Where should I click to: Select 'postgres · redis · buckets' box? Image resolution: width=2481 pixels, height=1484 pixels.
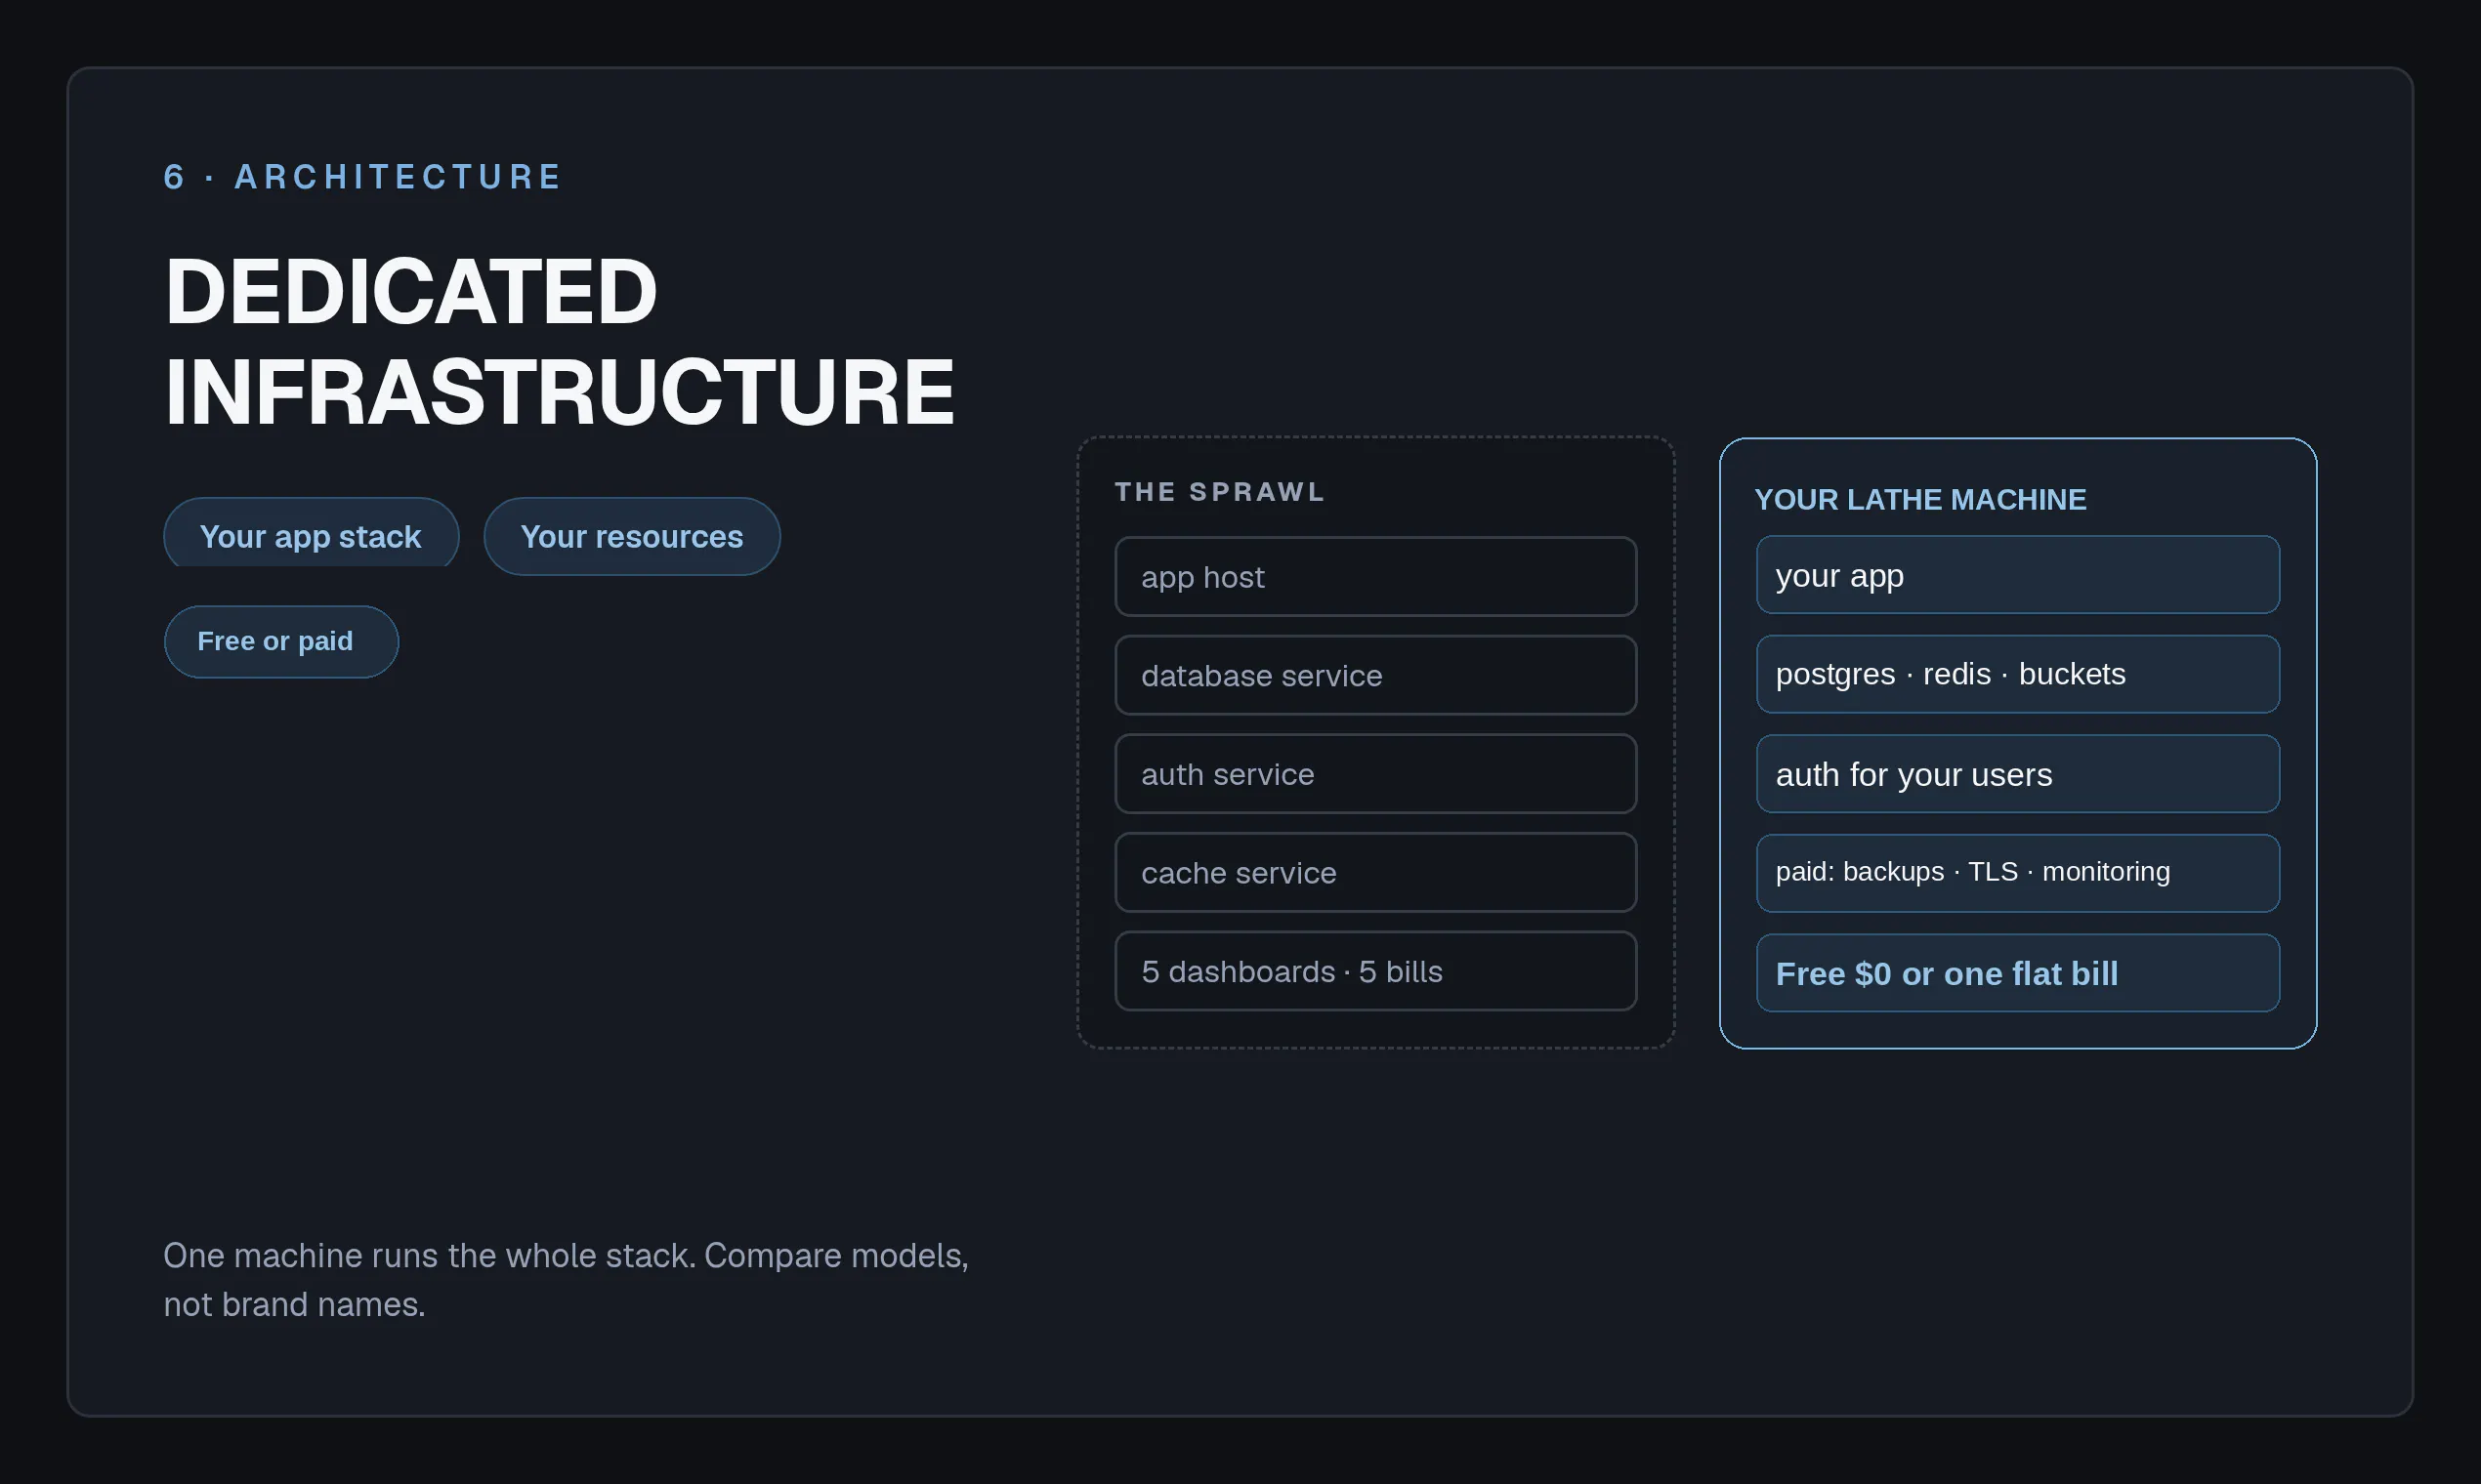[2018, 674]
